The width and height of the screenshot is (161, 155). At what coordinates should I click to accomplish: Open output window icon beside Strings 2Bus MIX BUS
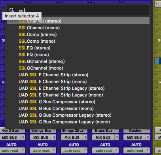coord(85,138)
